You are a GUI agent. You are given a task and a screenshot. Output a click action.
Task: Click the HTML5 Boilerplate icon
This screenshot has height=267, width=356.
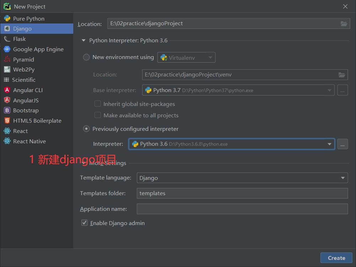point(7,121)
